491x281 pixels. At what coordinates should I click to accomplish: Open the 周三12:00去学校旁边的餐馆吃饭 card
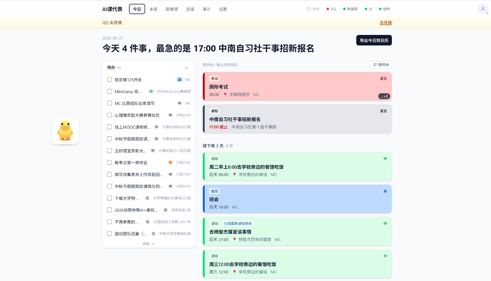point(297,264)
